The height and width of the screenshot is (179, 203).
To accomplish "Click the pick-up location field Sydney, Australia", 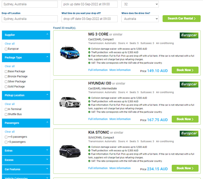I will click(x=30, y=4).
